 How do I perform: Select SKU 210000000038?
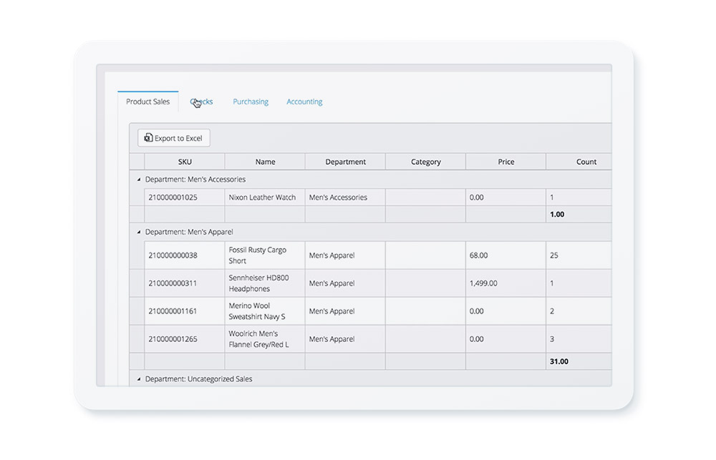(x=185, y=255)
